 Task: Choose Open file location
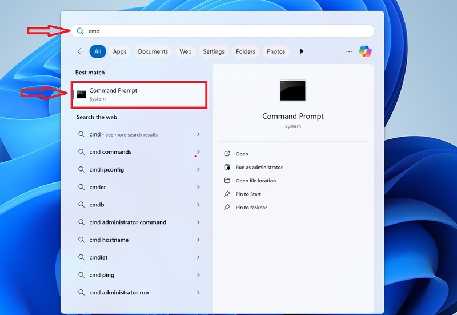click(x=255, y=181)
